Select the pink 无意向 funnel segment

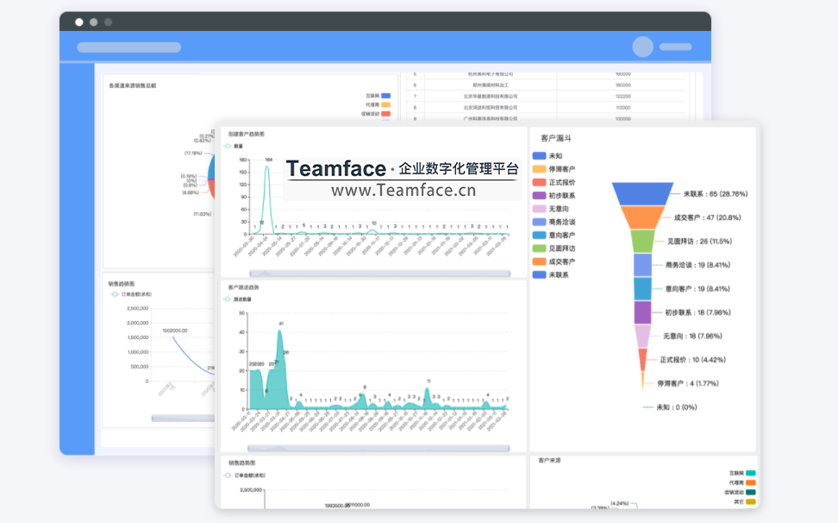pyautogui.click(x=642, y=336)
